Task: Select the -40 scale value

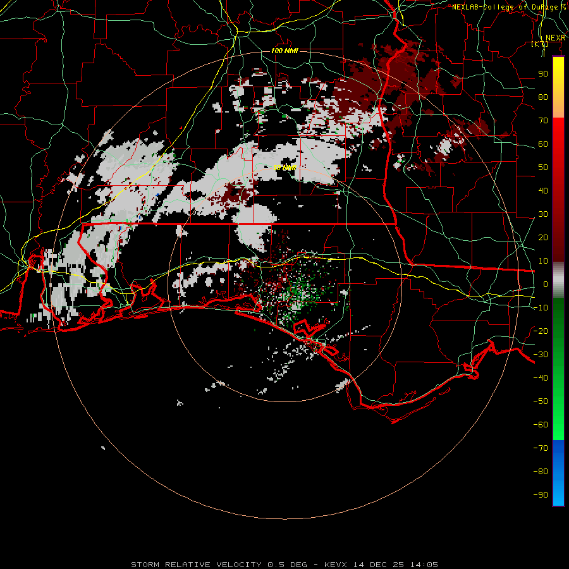Action: point(541,378)
